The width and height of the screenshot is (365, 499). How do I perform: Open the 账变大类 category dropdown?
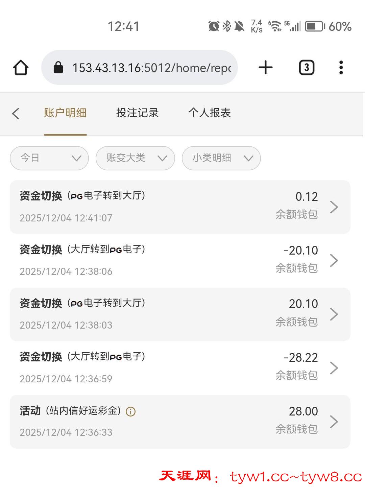click(x=135, y=158)
